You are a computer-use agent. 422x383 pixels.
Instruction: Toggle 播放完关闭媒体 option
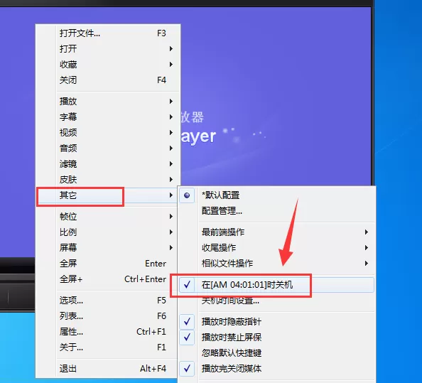(276, 368)
